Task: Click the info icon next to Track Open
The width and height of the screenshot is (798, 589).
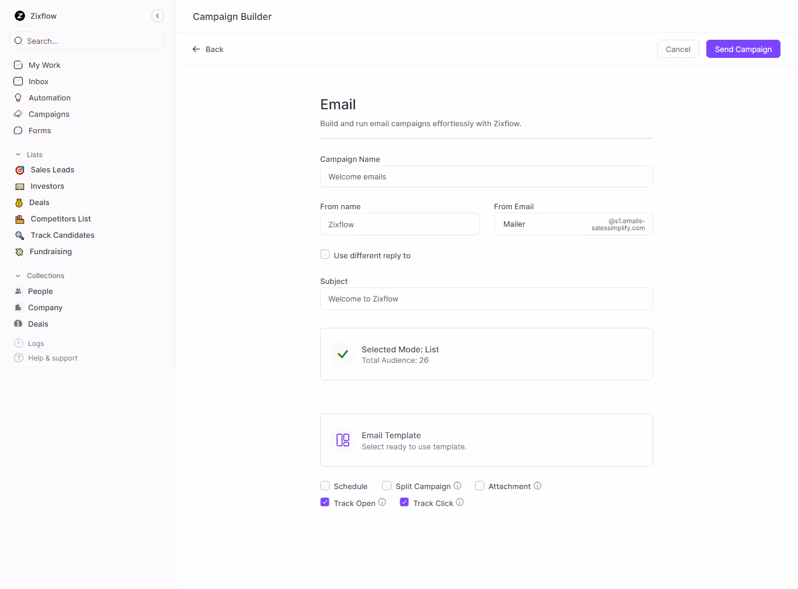Action: (382, 502)
